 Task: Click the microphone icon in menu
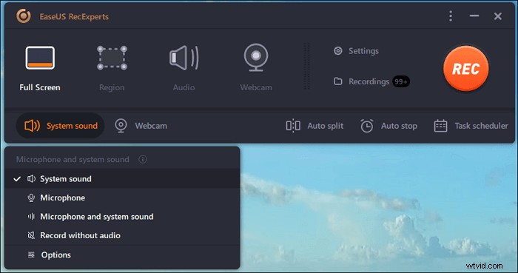(31, 198)
